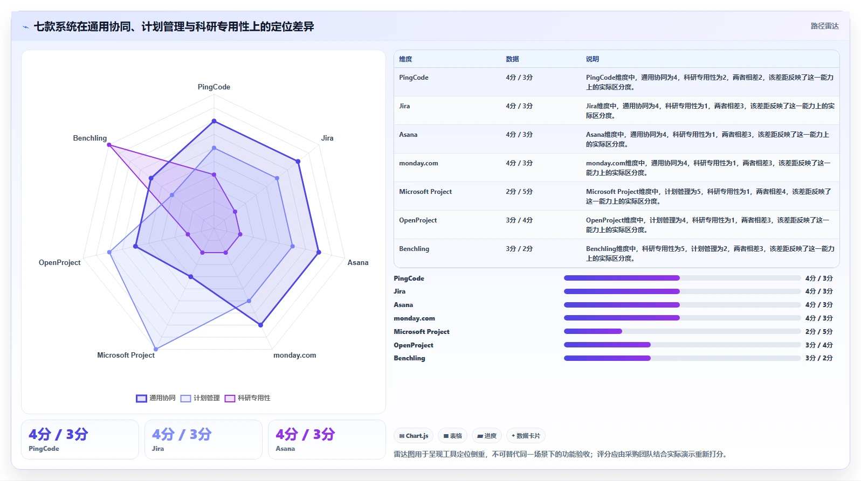Click the Microsoft Project progress bar
Image resolution: width=861 pixels, height=481 pixels.
click(682, 331)
